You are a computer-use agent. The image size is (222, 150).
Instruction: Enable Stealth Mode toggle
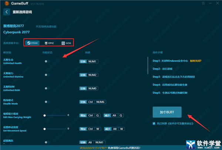[47, 102]
